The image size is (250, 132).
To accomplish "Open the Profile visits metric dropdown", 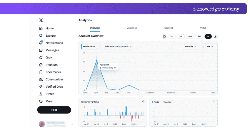I will coord(91,46).
